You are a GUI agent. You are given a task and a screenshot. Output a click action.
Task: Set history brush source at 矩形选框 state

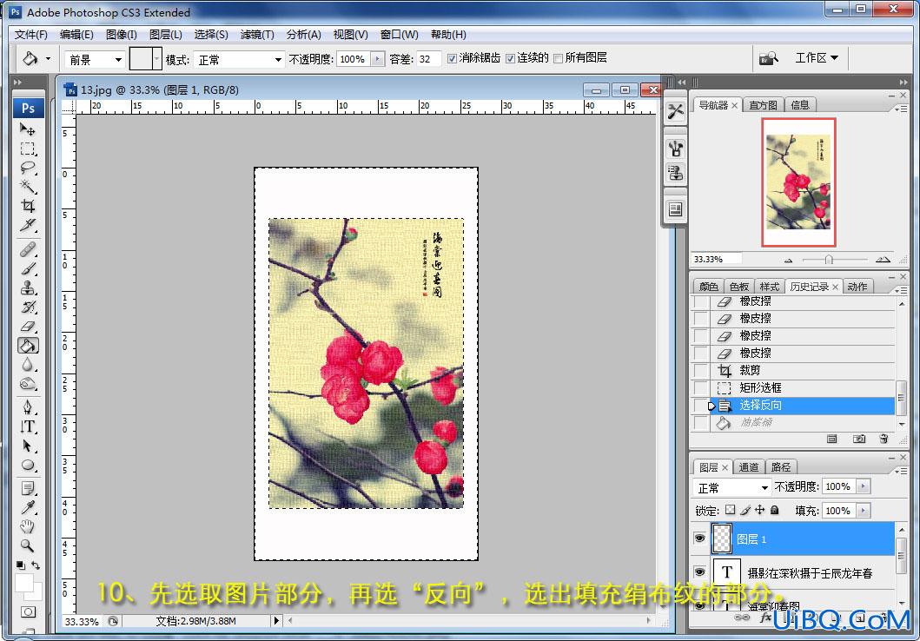[701, 387]
